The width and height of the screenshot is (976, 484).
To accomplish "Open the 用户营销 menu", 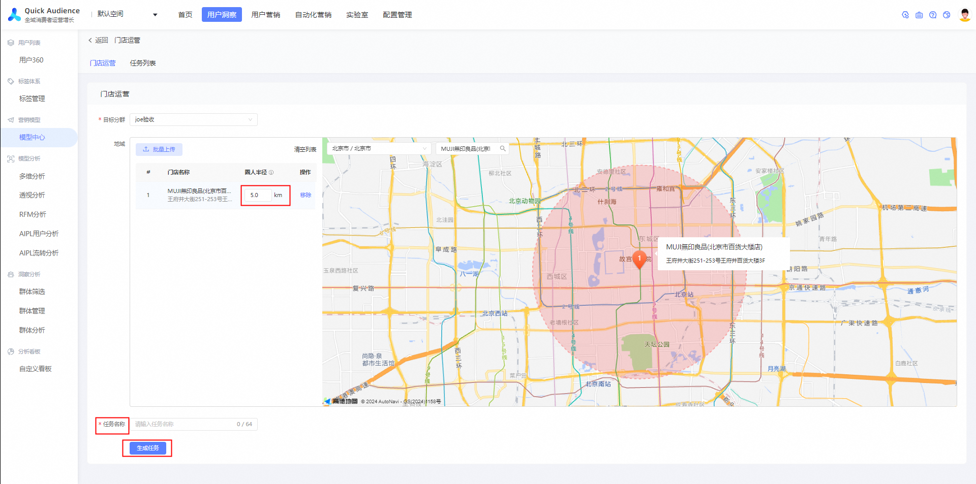I will click(x=266, y=15).
